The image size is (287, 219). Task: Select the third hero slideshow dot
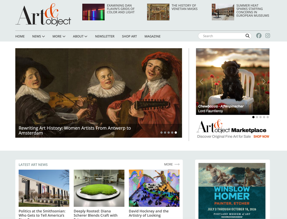(x=169, y=132)
